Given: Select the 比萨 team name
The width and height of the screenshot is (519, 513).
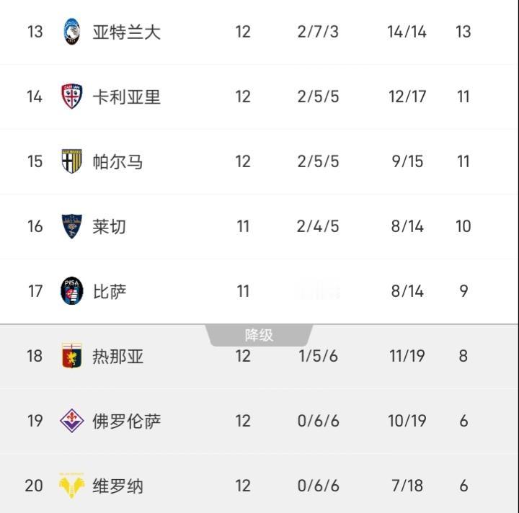Looking at the screenshot, I should tap(110, 291).
